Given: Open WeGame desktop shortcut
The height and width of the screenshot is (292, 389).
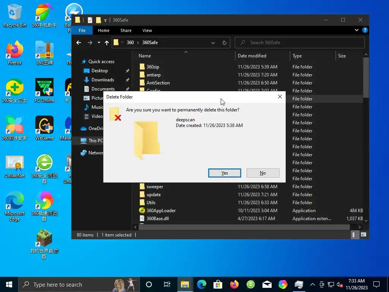Looking at the screenshot, I should (44, 128).
